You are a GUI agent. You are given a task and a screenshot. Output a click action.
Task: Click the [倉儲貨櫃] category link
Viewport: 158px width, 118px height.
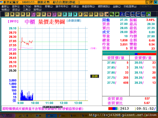pyautogui.click(x=74, y=20)
